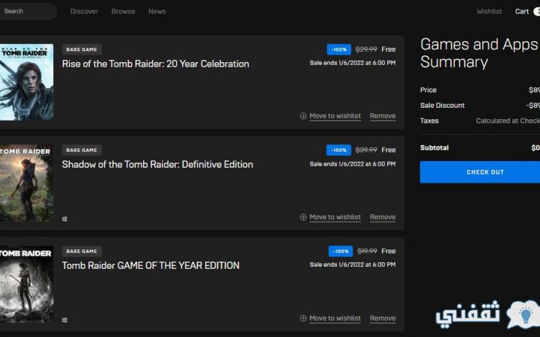Open the Discover tab
The height and width of the screenshot is (337, 540).
84,11
